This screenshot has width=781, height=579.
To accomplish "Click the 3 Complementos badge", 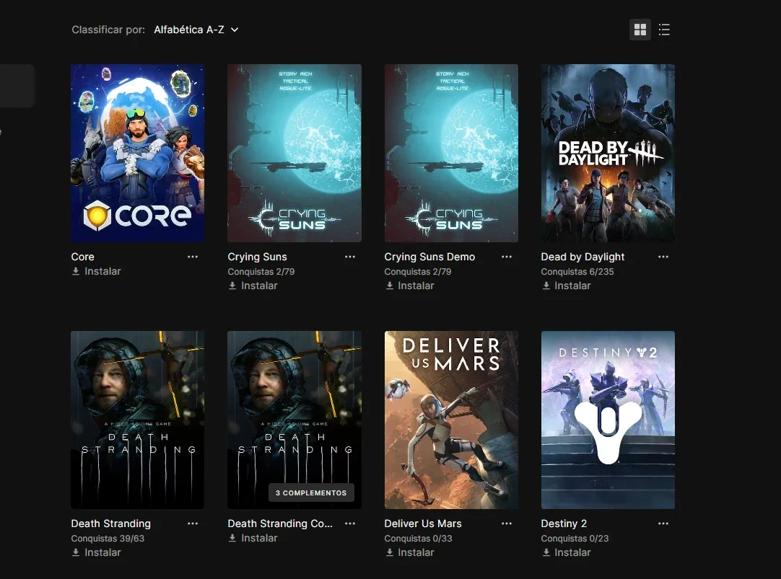I will pyautogui.click(x=311, y=492).
